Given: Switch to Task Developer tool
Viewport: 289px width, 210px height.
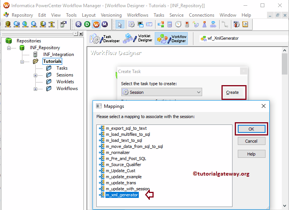Looking at the screenshot, I should tap(105, 39).
